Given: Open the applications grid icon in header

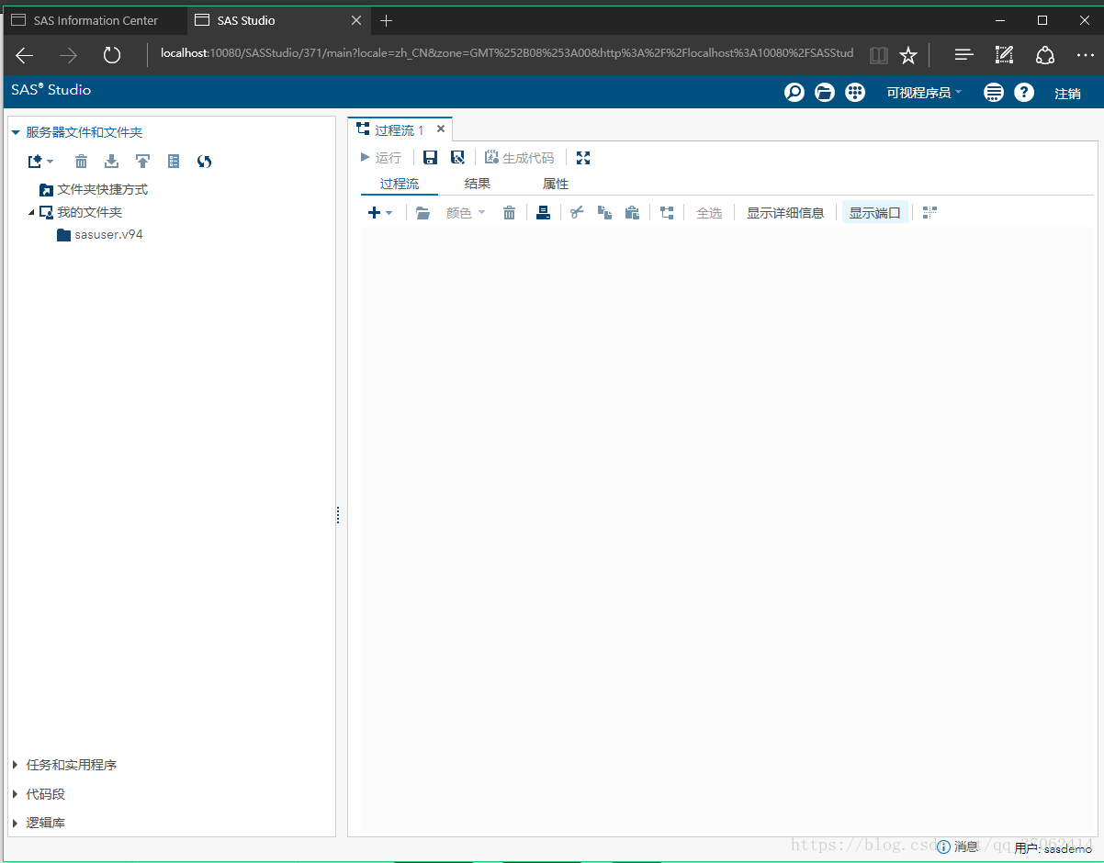Looking at the screenshot, I should coord(855,93).
